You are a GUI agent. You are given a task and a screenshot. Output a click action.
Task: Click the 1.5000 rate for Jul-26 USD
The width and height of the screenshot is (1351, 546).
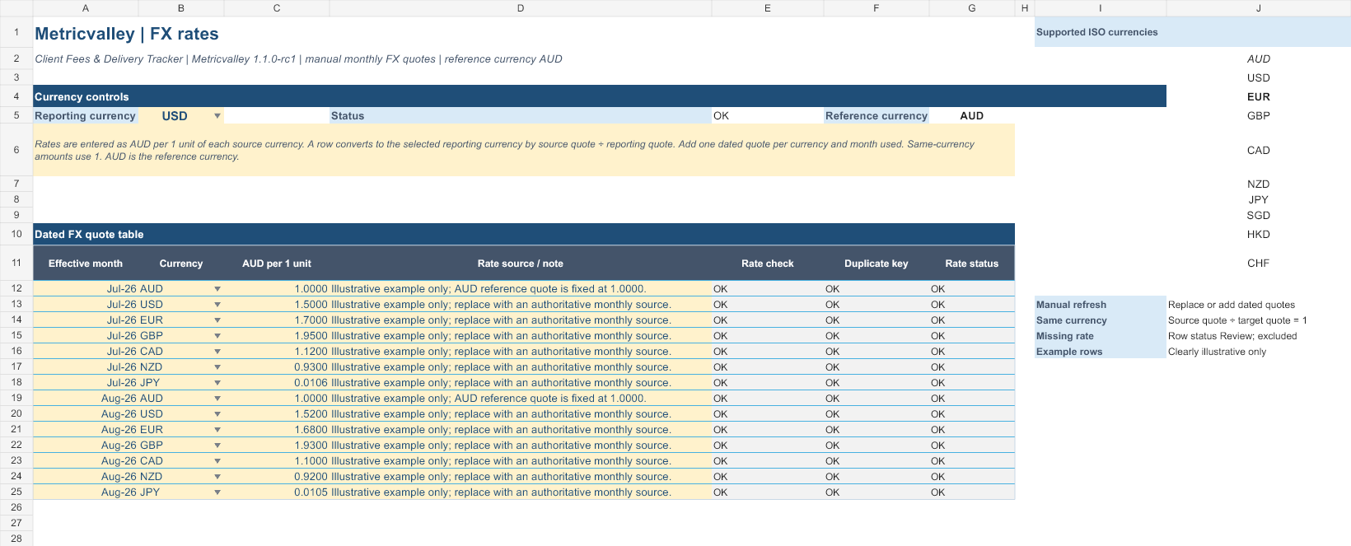pos(277,305)
